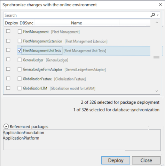Enable DBSync for the GlobalizationFeature row
Image resolution: width=165 pixels, height=166 pixels.
click(x=19, y=79)
